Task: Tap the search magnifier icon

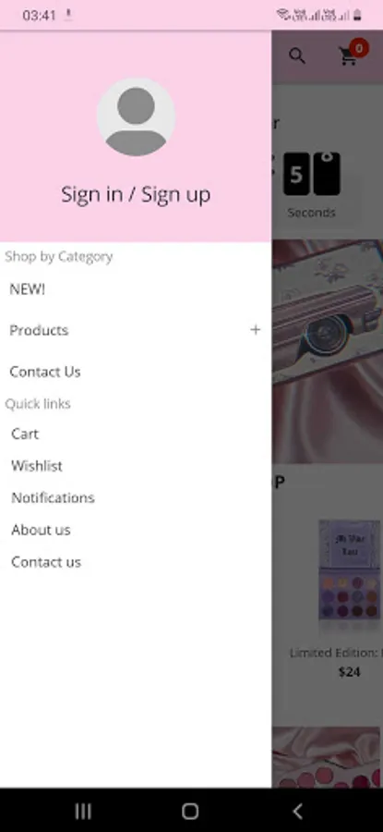Action: (x=296, y=55)
